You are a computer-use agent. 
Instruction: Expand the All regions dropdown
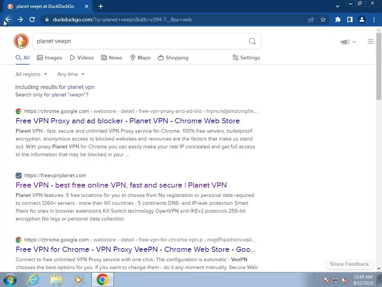[31, 74]
